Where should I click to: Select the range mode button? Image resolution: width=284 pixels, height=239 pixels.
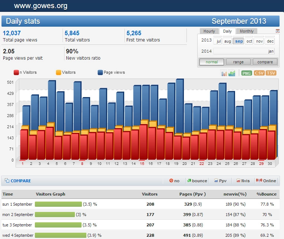click(238, 62)
